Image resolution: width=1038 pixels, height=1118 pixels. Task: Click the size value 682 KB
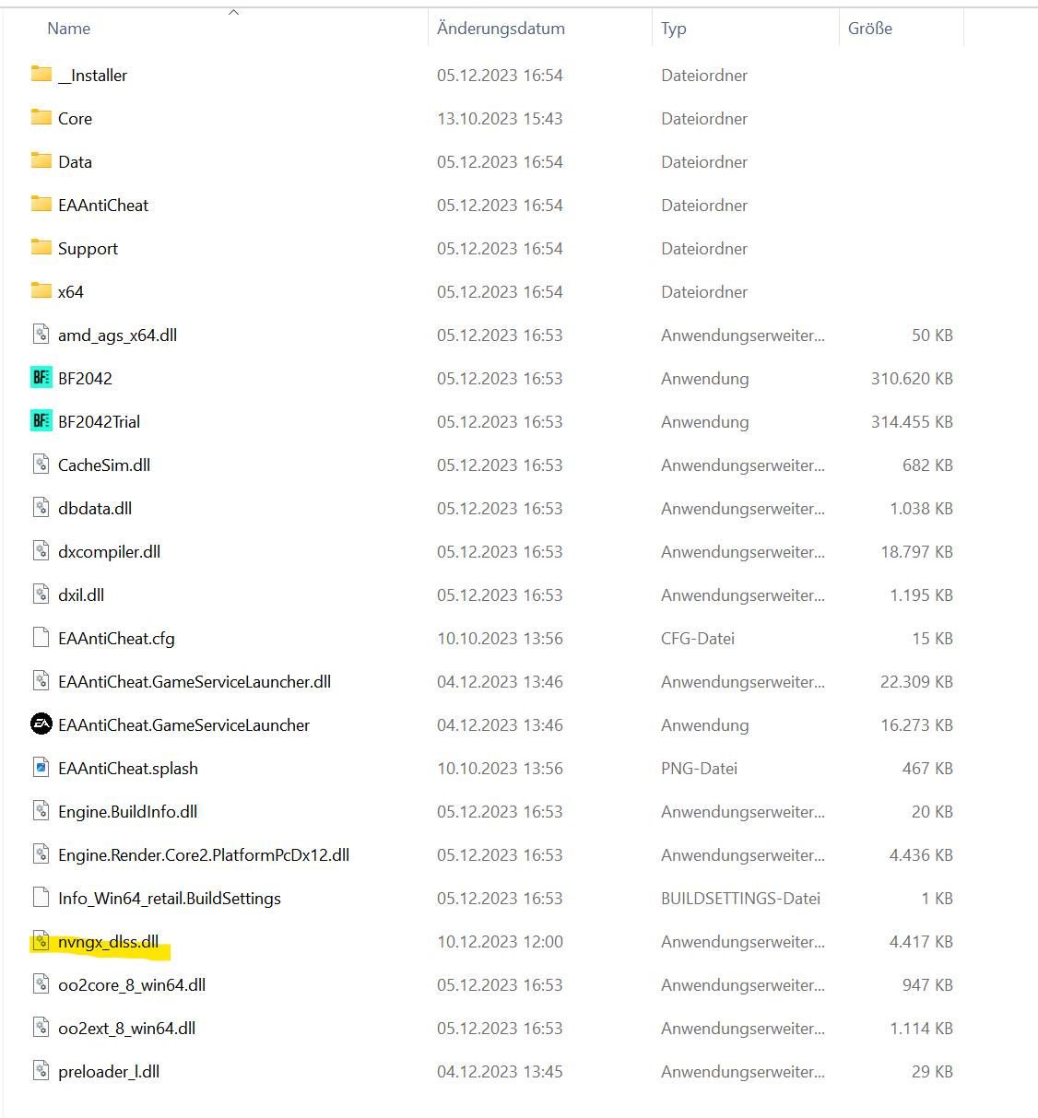pos(927,465)
